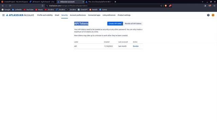This screenshot has width=217, height=122.
Task: Open the ChatGPT bookmark
Action: click(x=83, y=9)
